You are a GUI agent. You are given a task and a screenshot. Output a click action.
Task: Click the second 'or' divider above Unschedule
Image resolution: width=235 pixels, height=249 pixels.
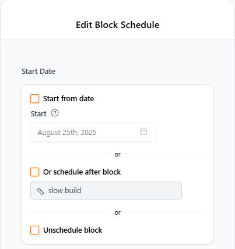coord(118,212)
